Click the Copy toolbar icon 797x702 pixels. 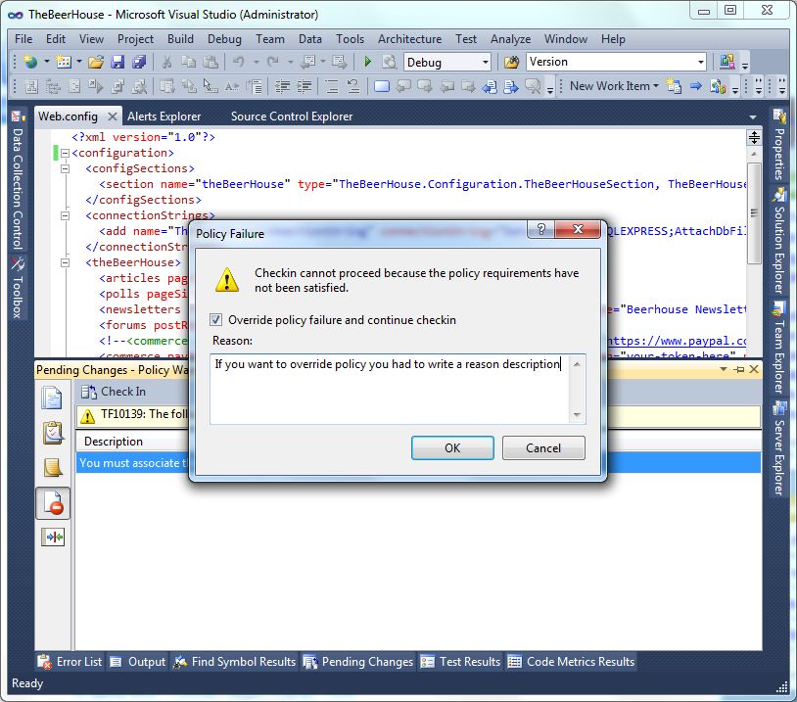(x=189, y=62)
